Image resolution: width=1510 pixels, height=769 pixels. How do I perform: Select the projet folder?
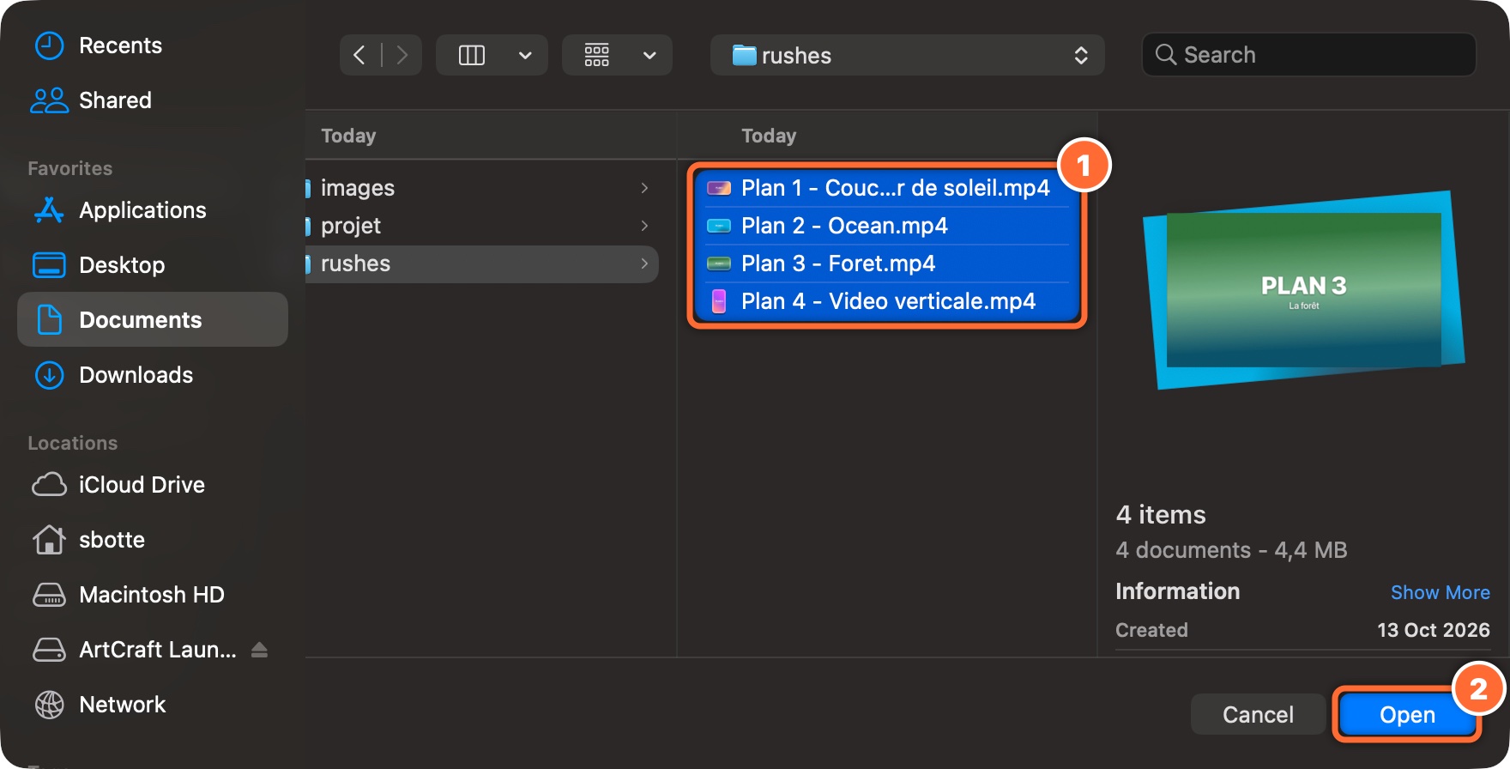point(481,226)
